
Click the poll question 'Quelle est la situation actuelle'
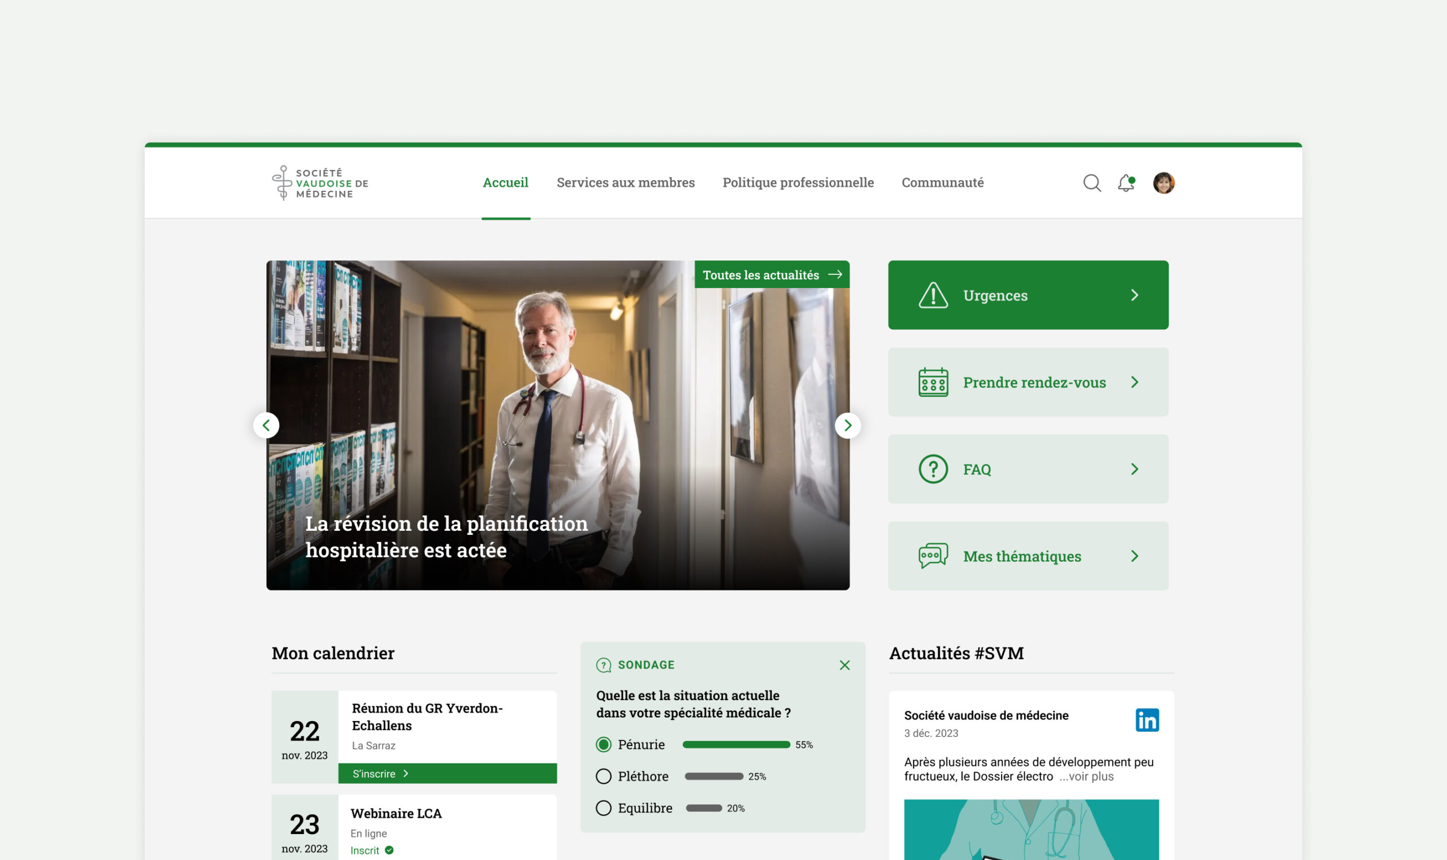(693, 704)
